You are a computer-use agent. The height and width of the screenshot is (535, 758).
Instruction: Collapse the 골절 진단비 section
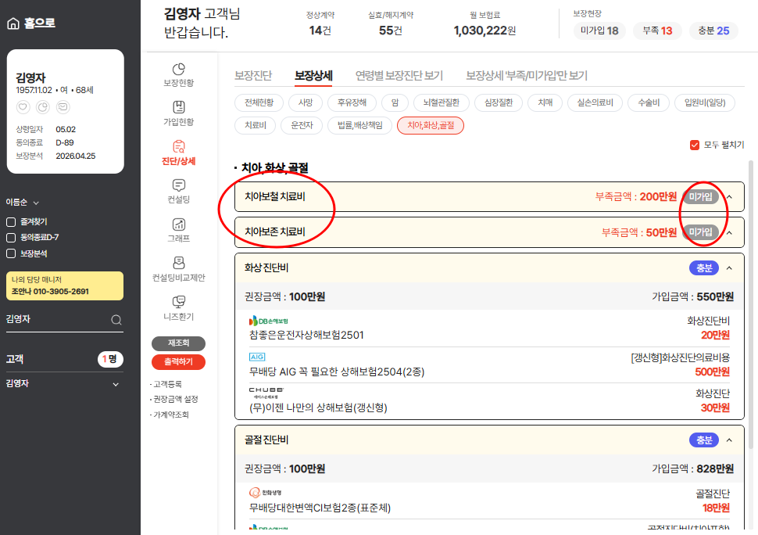pyautogui.click(x=728, y=440)
